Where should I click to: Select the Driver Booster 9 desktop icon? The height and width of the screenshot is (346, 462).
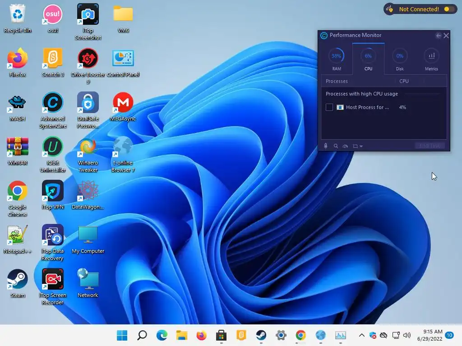pos(88,66)
